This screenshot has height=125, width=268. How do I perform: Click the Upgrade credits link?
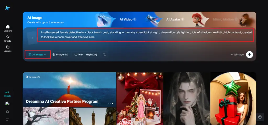tap(7, 94)
